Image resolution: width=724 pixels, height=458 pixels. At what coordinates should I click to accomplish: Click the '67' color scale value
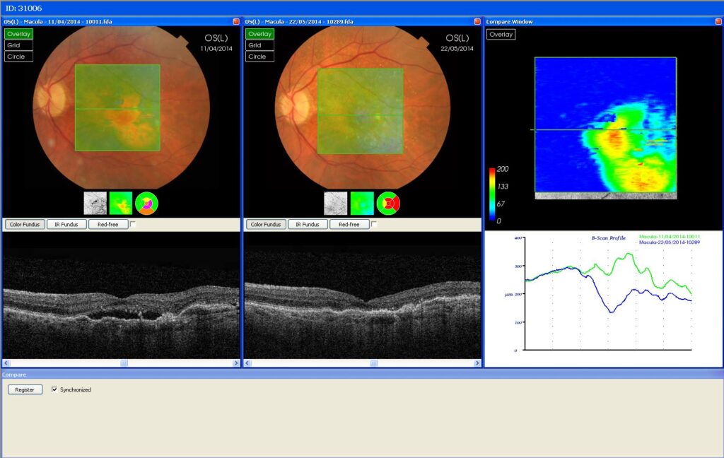click(501, 204)
